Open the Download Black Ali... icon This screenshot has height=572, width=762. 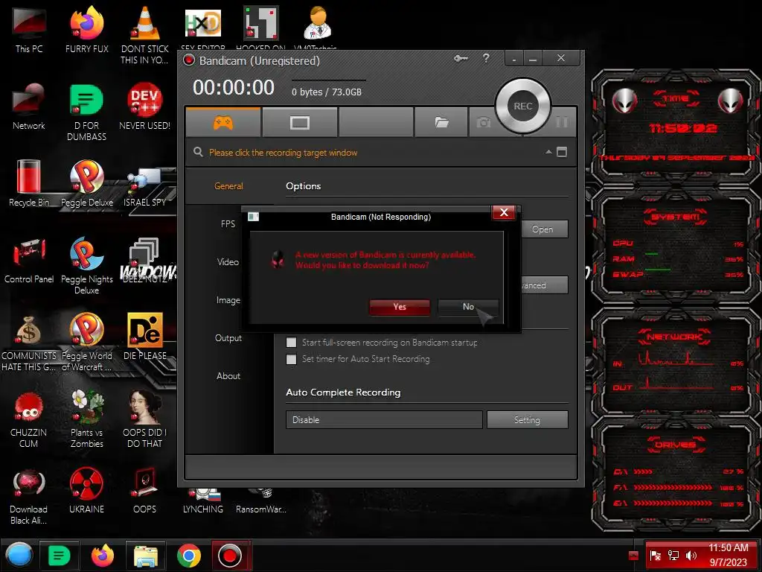29,496
